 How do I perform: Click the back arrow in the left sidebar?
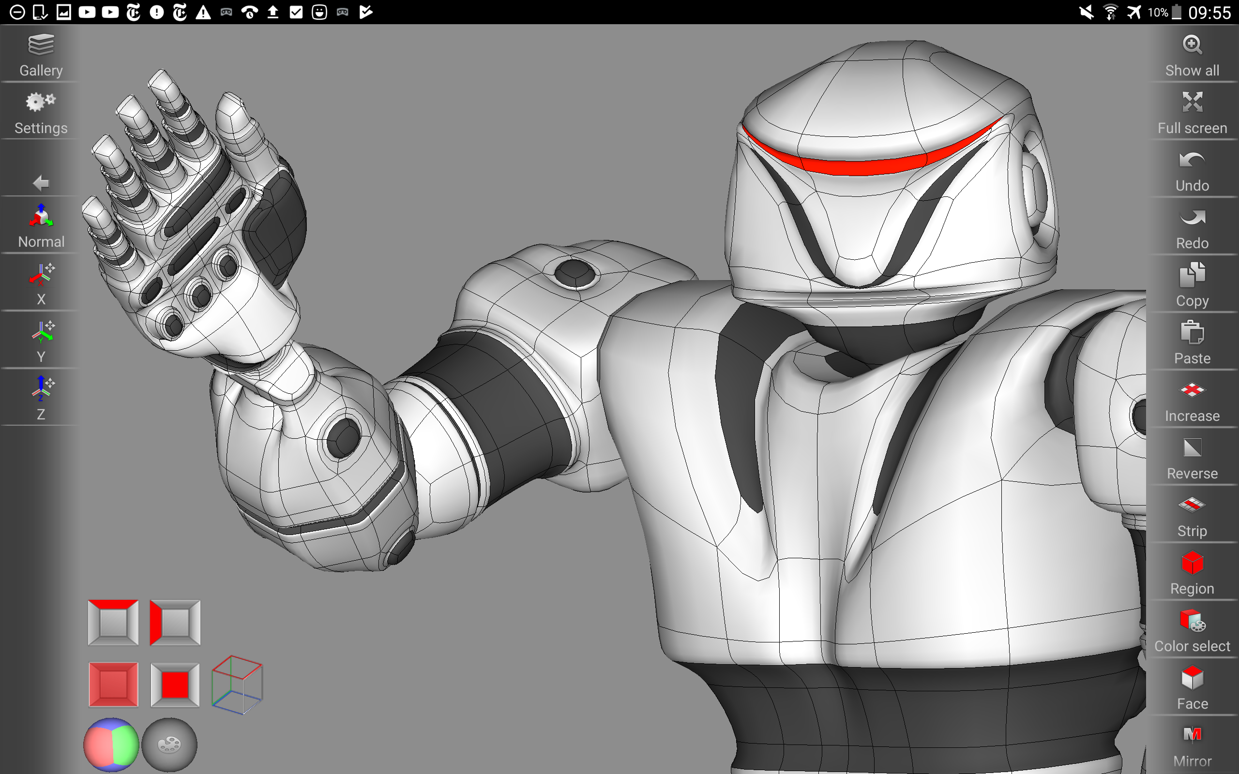(x=41, y=183)
